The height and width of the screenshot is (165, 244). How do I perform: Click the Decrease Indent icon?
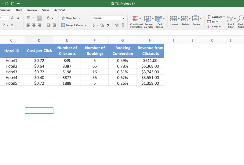click(48, 25)
